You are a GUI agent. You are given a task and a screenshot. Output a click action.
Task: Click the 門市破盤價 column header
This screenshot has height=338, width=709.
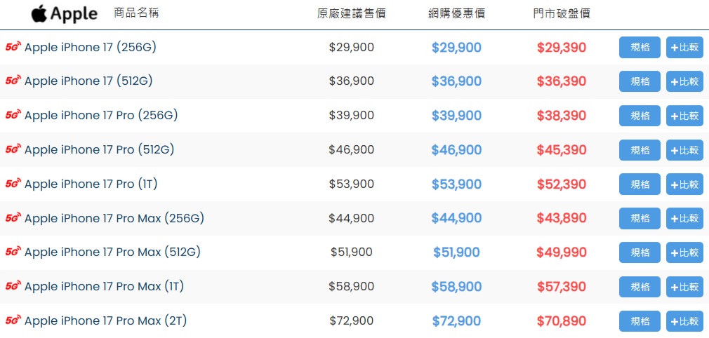(561, 14)
